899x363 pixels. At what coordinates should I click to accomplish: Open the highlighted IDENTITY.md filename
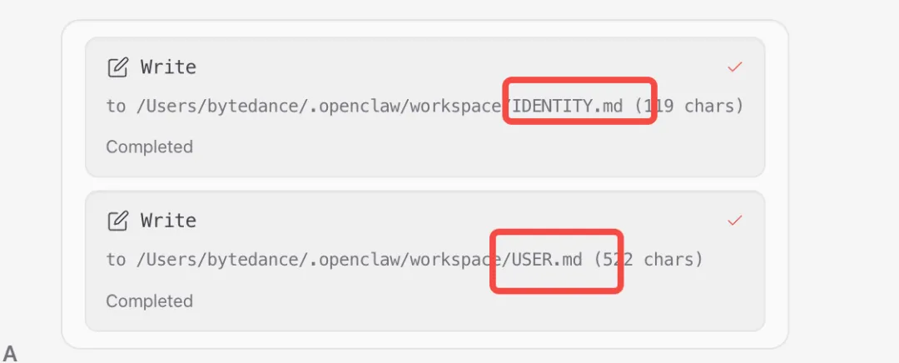click(x=568, y=106)
